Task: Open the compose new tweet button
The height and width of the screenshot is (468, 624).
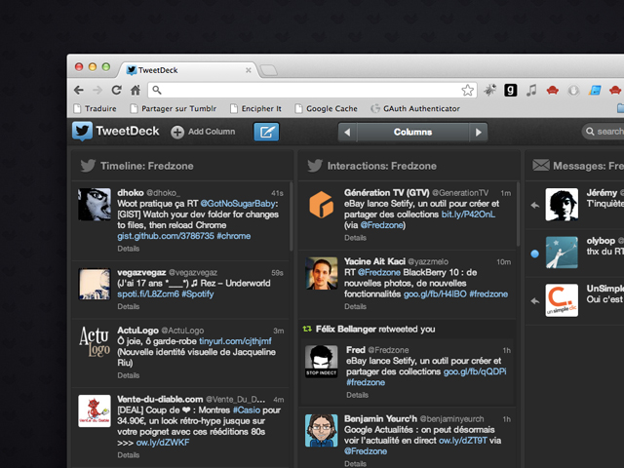Action: [x=266, y=133]
